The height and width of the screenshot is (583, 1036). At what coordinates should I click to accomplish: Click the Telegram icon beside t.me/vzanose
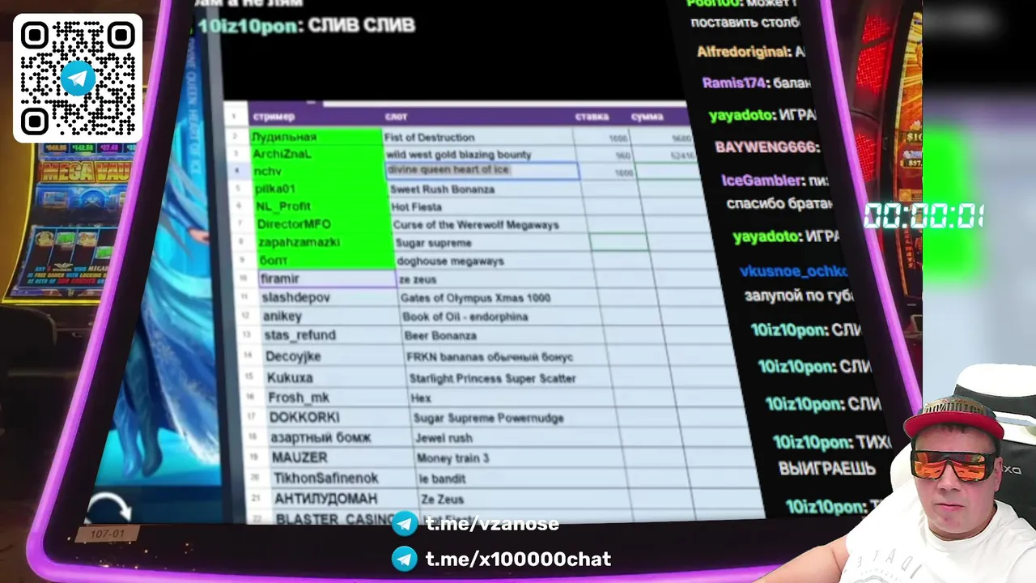point(405,524)
